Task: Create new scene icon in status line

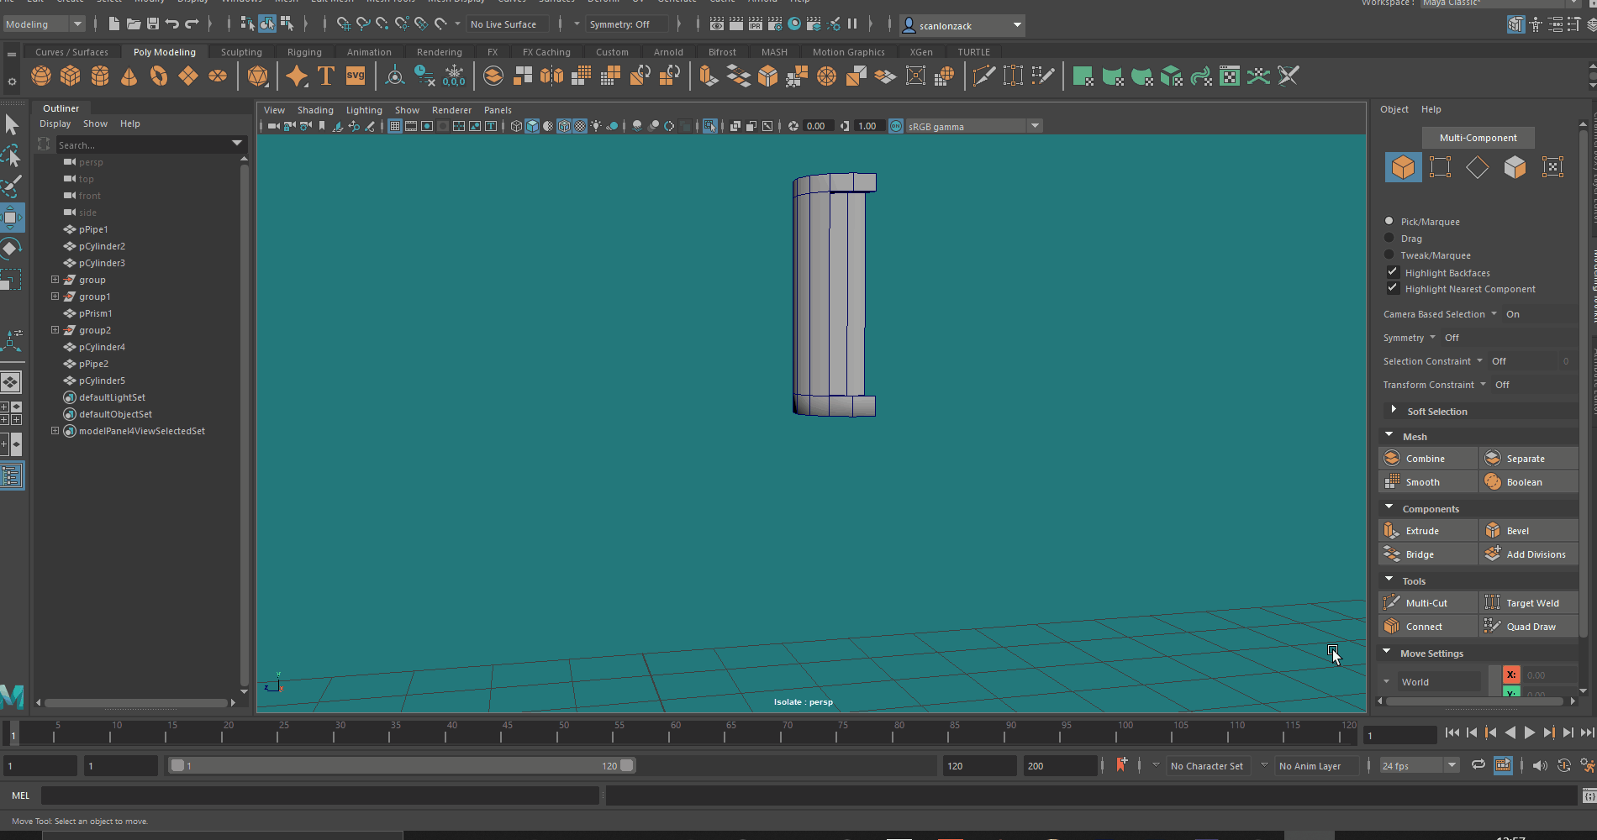Action: 113,24
